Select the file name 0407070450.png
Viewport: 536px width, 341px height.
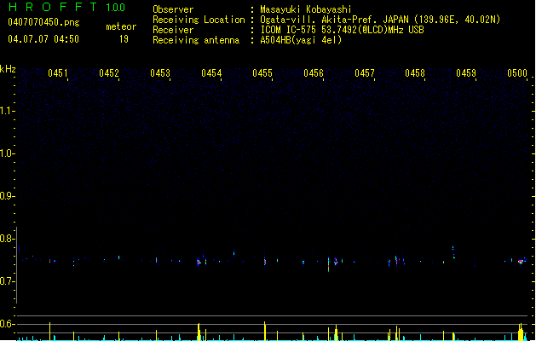tap(43, 22)
